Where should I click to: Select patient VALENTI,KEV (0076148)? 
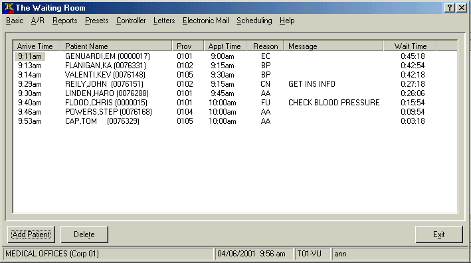pyautogui.click(x=105, y=75)
